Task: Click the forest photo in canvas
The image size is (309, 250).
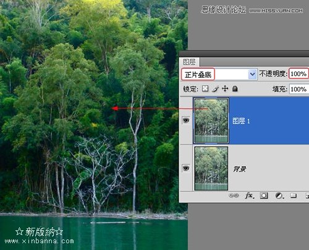Action: click(x=94, y=125)
